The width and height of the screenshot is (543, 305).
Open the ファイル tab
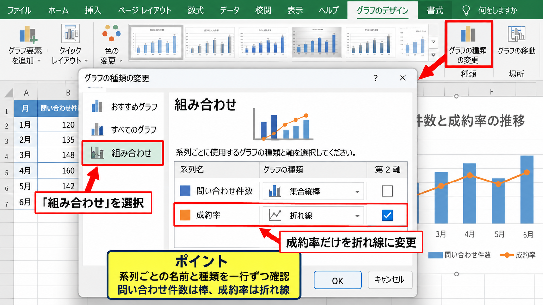(x=19, y=10)
